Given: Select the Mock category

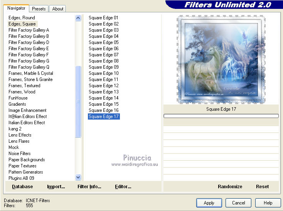Looking at the screenshot, I should [x=14, y=147].
